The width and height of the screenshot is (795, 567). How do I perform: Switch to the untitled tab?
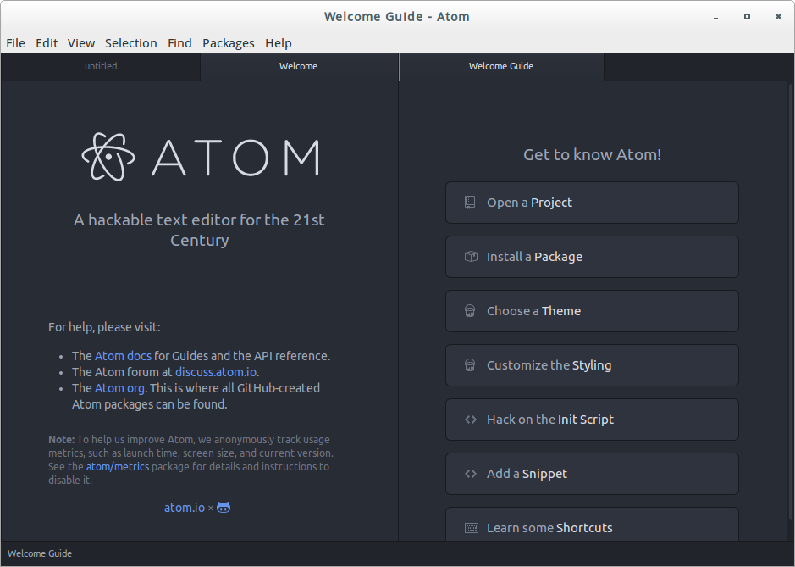(101, 66)
